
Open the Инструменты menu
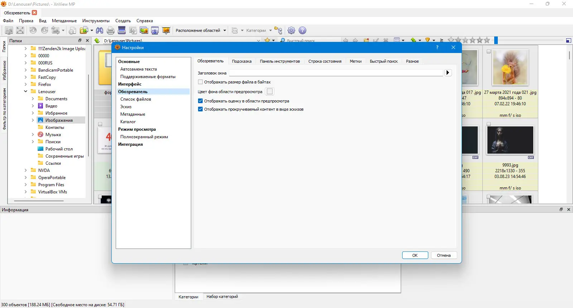[96, 21]
